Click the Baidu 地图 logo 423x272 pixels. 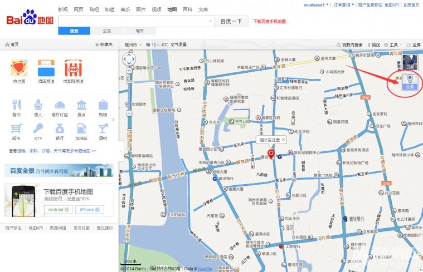[30, 17]
